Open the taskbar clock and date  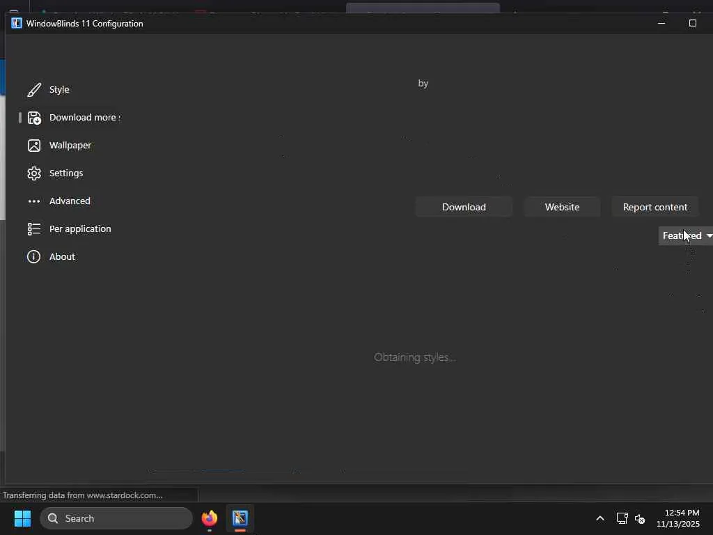[x=677, y=518]
